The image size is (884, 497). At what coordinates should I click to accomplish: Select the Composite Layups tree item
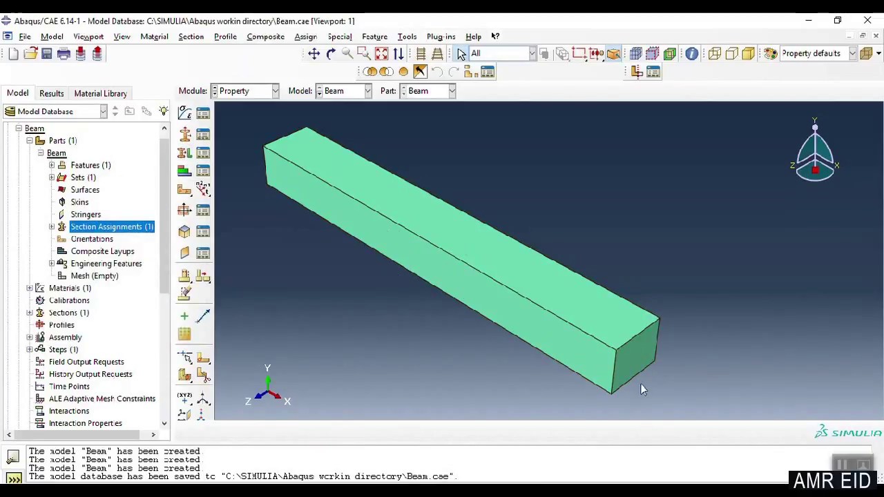[x=102, y=251]
